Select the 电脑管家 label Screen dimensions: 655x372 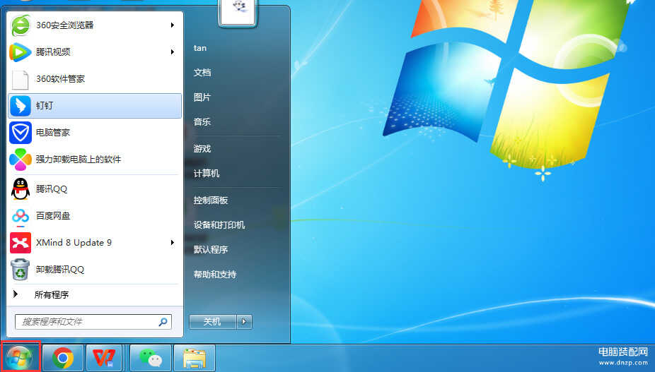(52, 132)
